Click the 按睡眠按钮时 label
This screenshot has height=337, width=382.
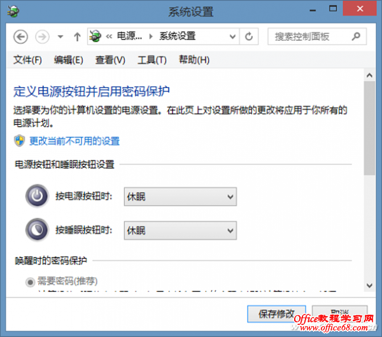(x=84, y=230)
